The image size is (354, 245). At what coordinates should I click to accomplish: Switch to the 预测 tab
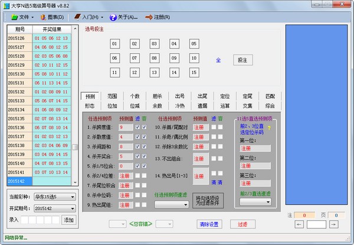(x=90, y=96)
